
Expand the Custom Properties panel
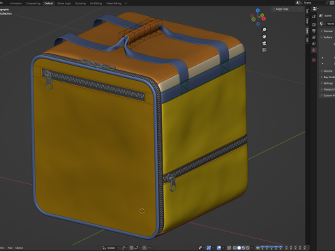pos(327,96)
